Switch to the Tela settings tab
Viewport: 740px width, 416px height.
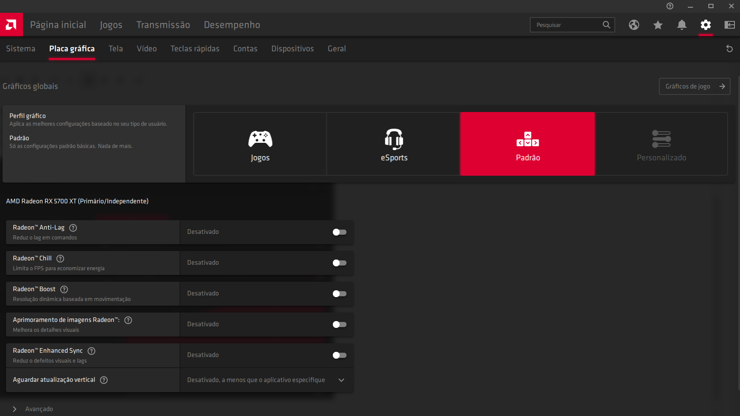(x=116, y=49)
